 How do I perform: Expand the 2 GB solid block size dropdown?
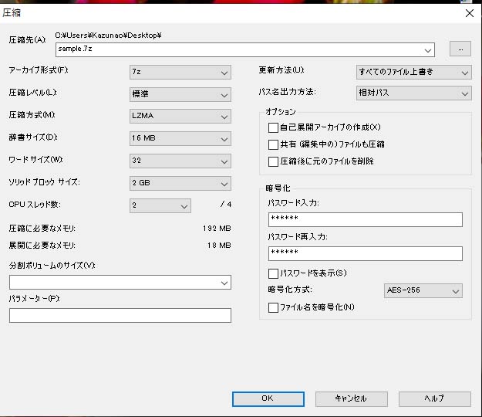tap(180, 185)
